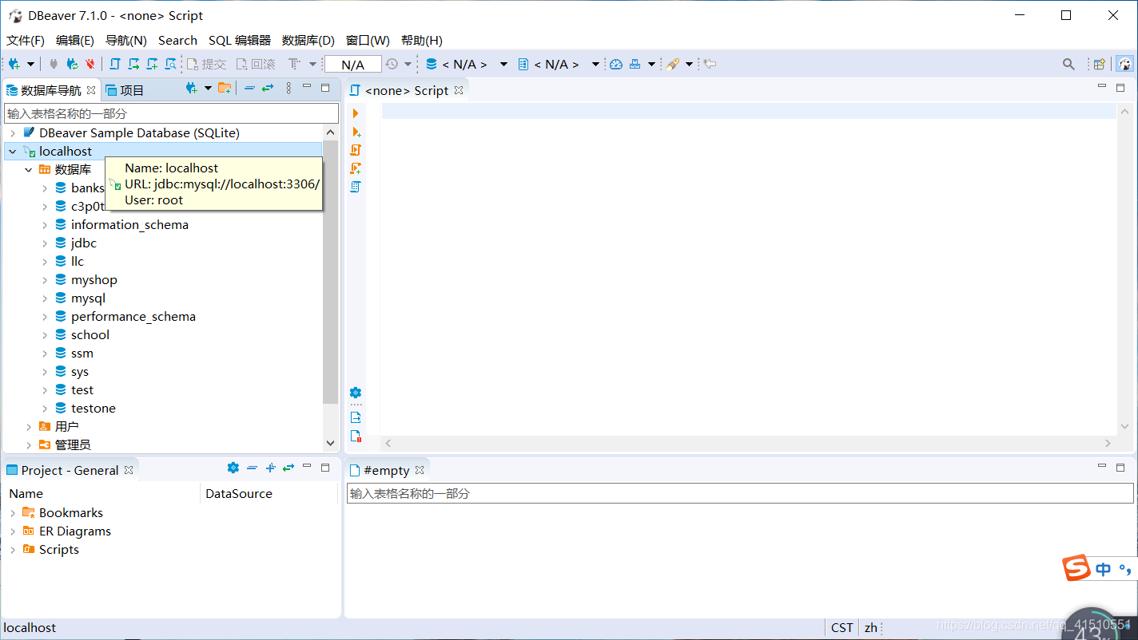
Task: Expand the ER Diagrams folder
Action: coord(13,531)
